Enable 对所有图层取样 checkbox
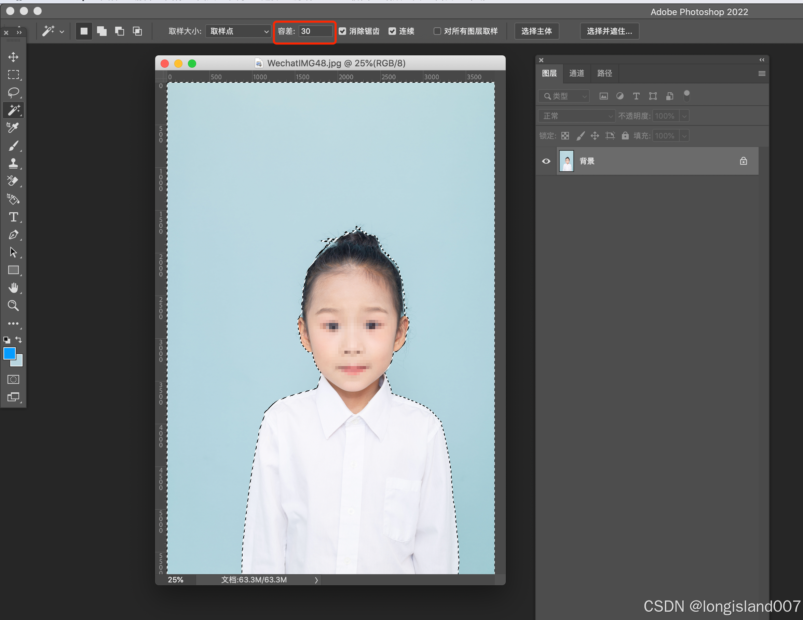Viewport: 803px width, 620px height. tap(437, 31)
